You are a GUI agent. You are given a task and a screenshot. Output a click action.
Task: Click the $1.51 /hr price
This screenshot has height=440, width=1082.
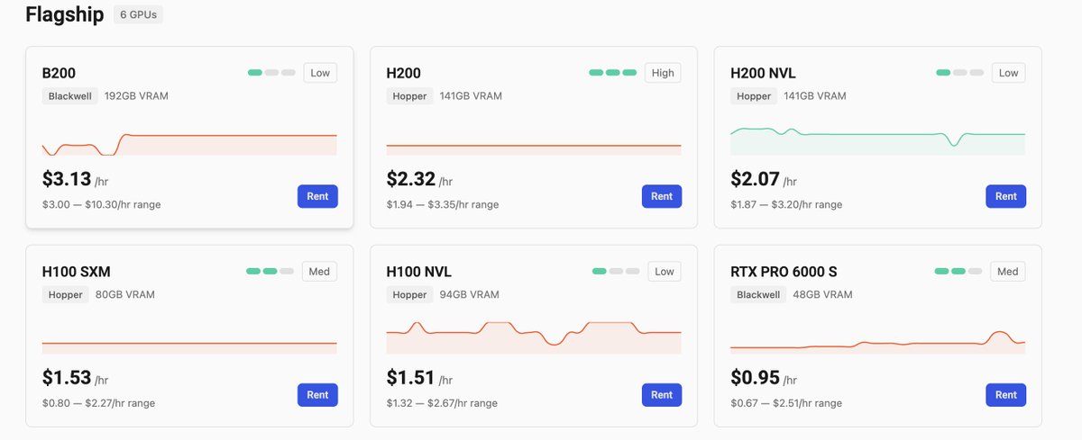[419, 378]
